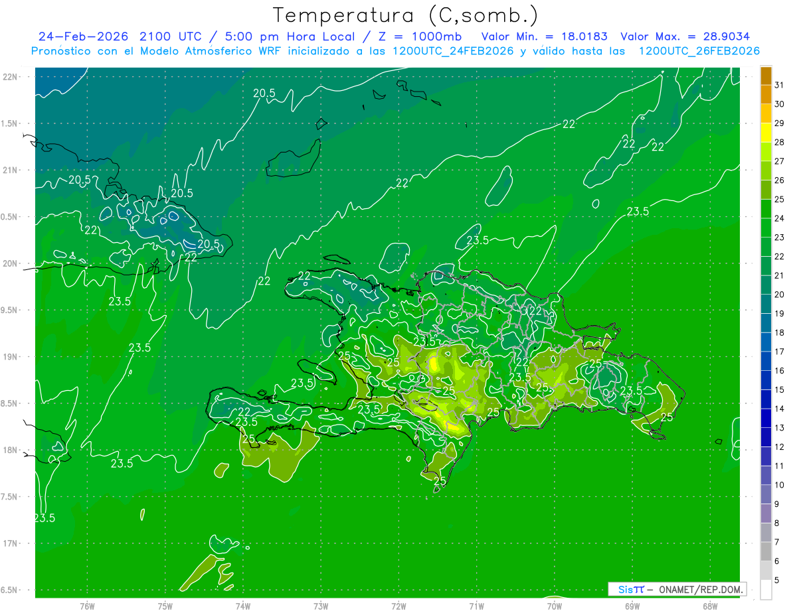Click the "74W" longitude axis label

pyautogui.click(x=243, y=606)
